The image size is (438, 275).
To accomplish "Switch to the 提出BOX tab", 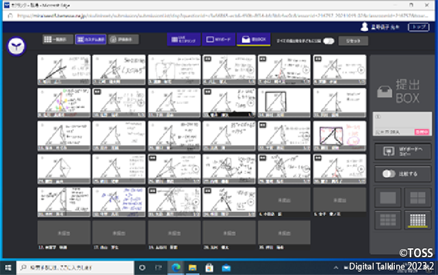I will click(x=253, y=40).
